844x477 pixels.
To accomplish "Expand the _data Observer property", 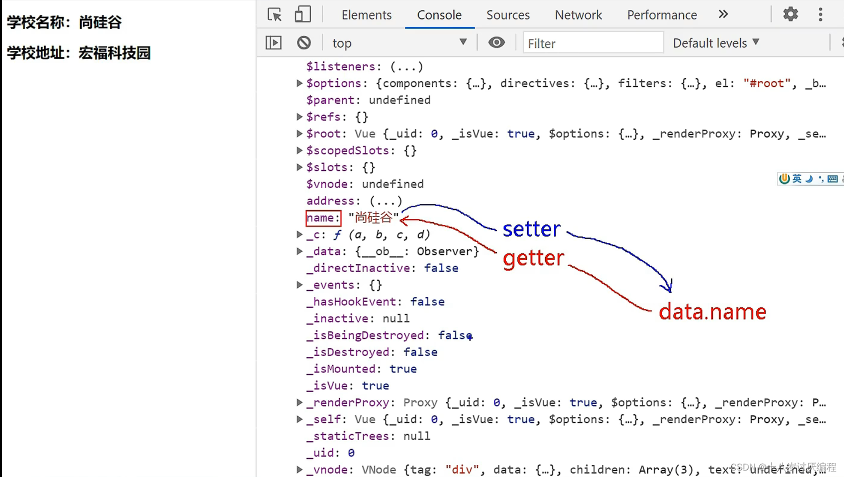I will pos(299,251).
